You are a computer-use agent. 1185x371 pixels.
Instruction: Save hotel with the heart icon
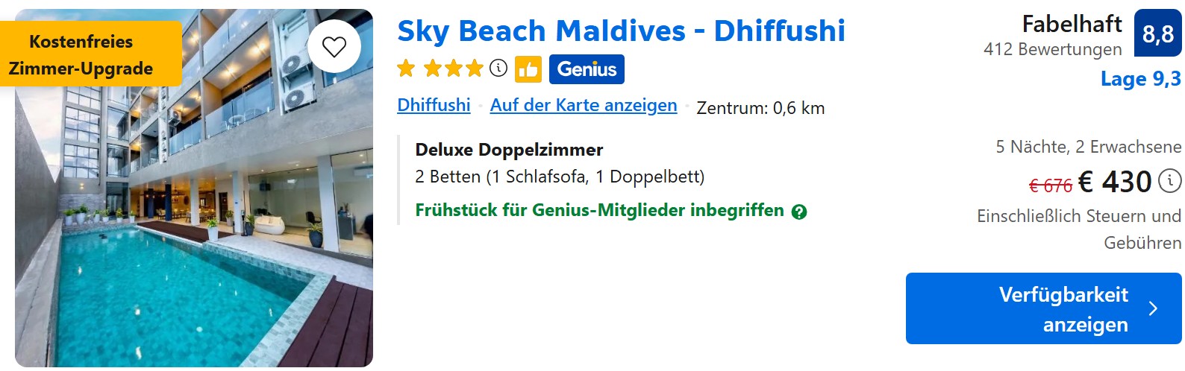tap(334, 47)
